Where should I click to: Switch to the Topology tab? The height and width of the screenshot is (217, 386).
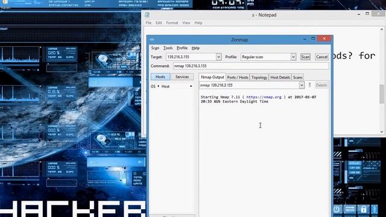(259, 77)
